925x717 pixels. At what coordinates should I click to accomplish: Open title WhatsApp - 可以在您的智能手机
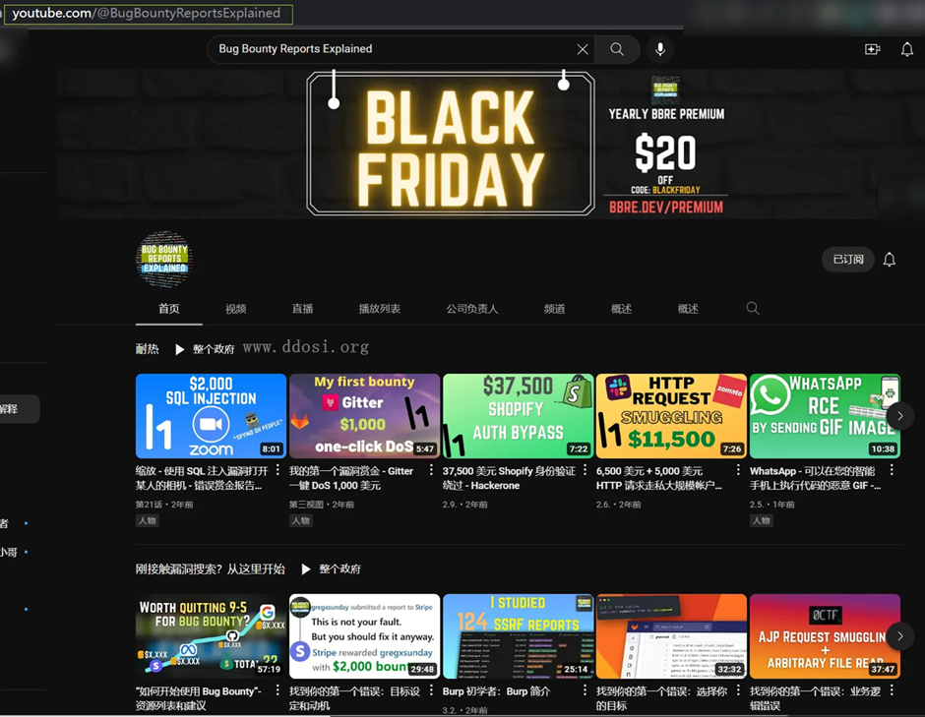pos(815,478)
